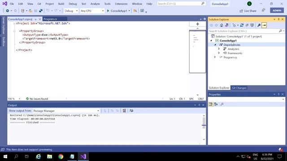Viewport: 287px width, 161px height.
Task: Switch to Git Changes tab
Action: pos(239,88)
